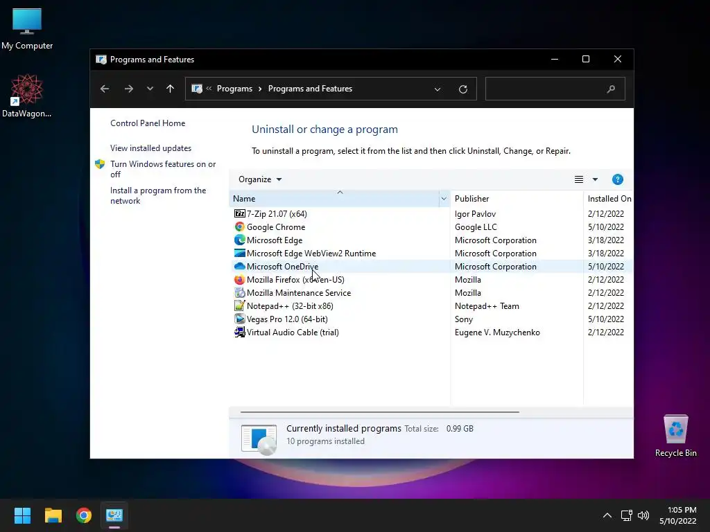710x532 pixels.
Task: Sort by the Name column header
Action: (x=334, y=199)
